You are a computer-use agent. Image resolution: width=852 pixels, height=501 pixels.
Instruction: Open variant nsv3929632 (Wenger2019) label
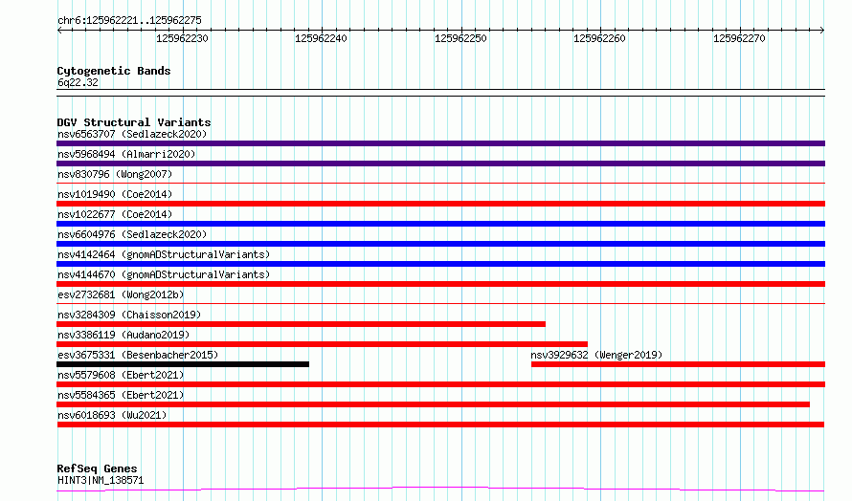click(596, 355)
